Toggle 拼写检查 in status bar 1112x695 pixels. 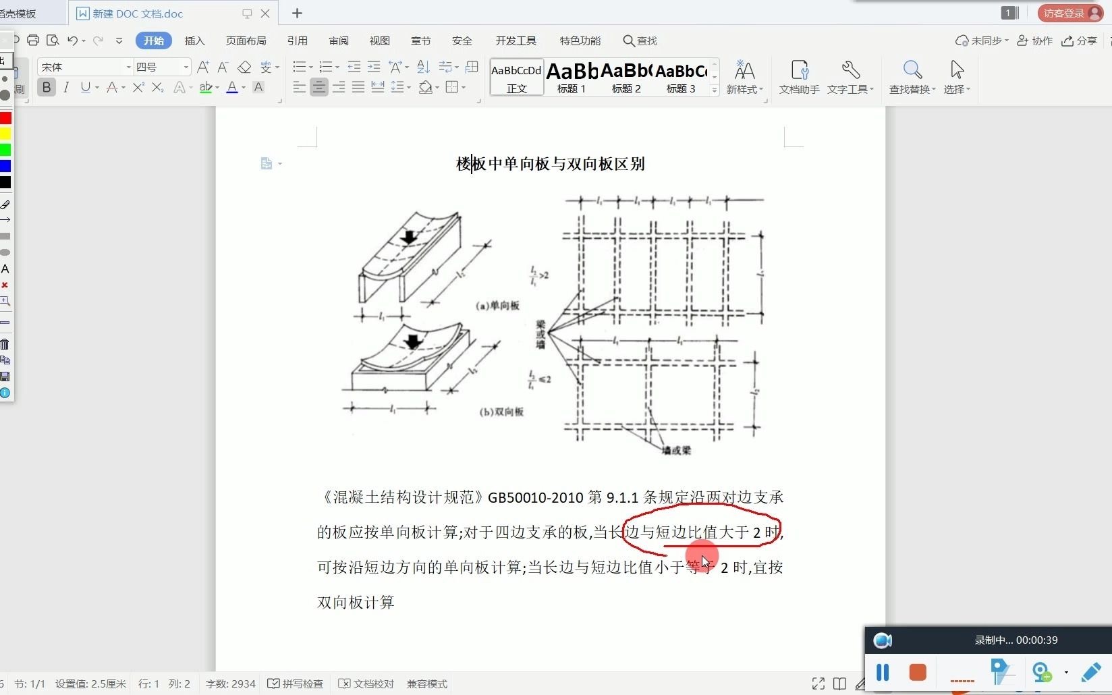296,684
